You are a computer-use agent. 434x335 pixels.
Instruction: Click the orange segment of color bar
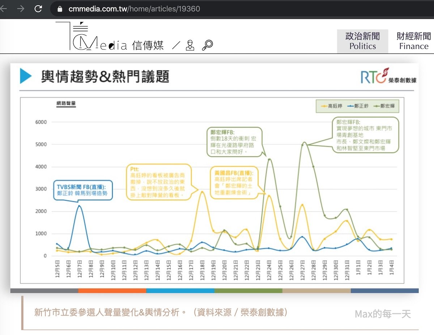point(112,291)
